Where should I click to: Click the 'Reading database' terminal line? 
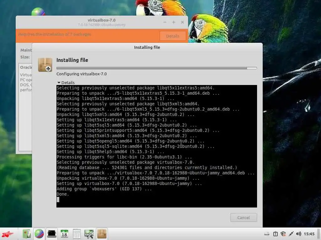(147, 167)
